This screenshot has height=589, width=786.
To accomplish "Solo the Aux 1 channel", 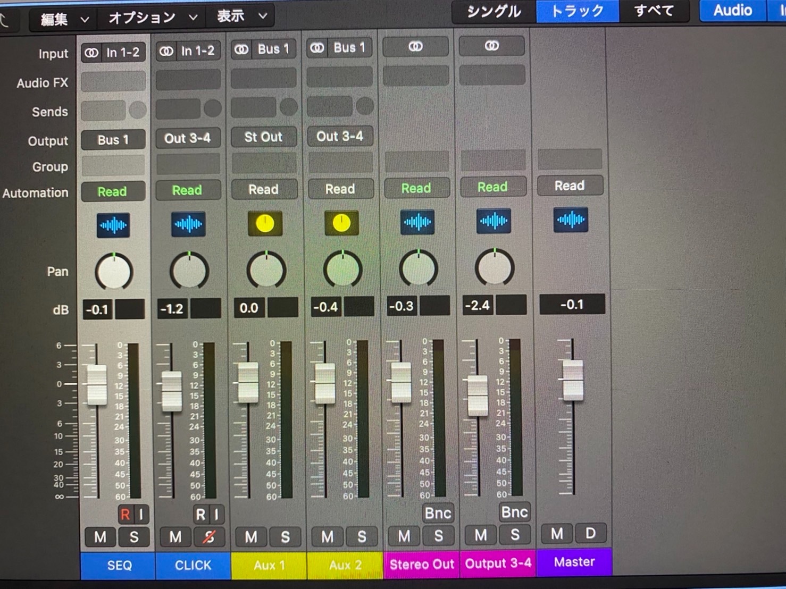I will point(286,537).
